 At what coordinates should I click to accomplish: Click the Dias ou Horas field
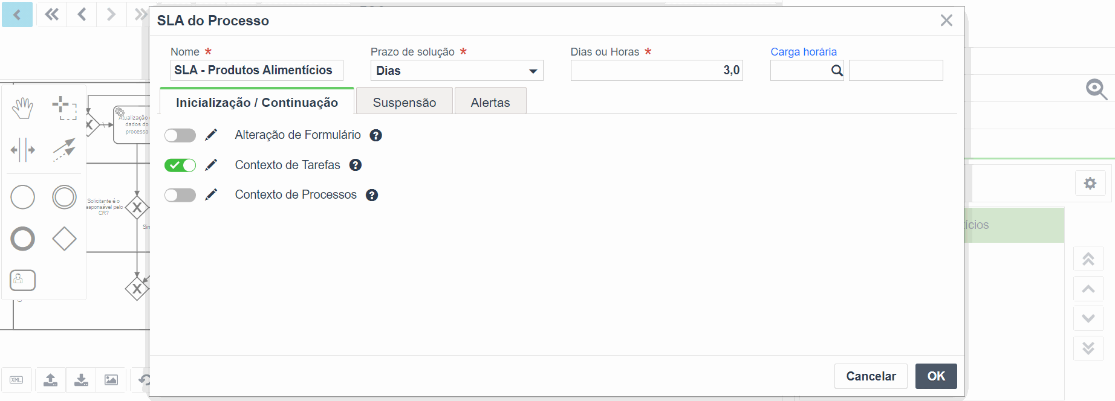[x=657, y=71]
